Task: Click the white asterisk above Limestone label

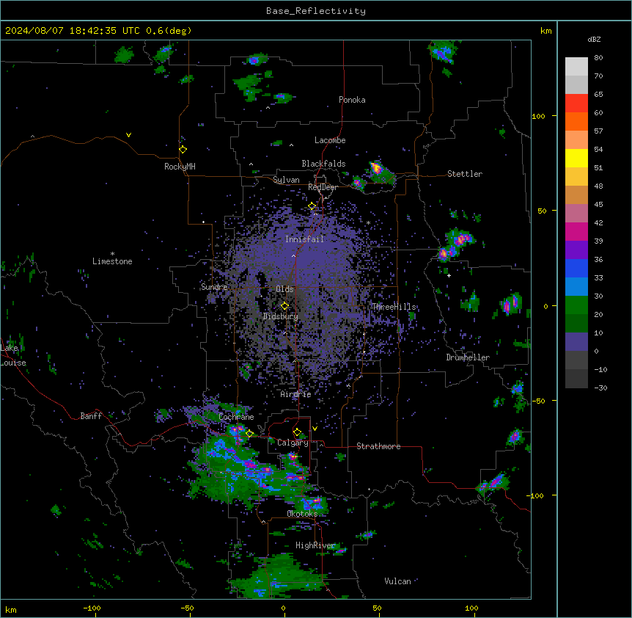Action: tap(112, 254)
